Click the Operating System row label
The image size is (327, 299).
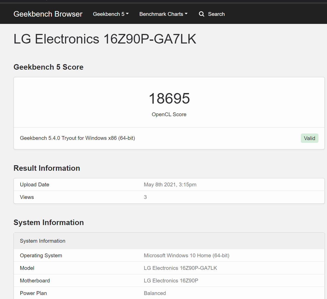[41, 255]
